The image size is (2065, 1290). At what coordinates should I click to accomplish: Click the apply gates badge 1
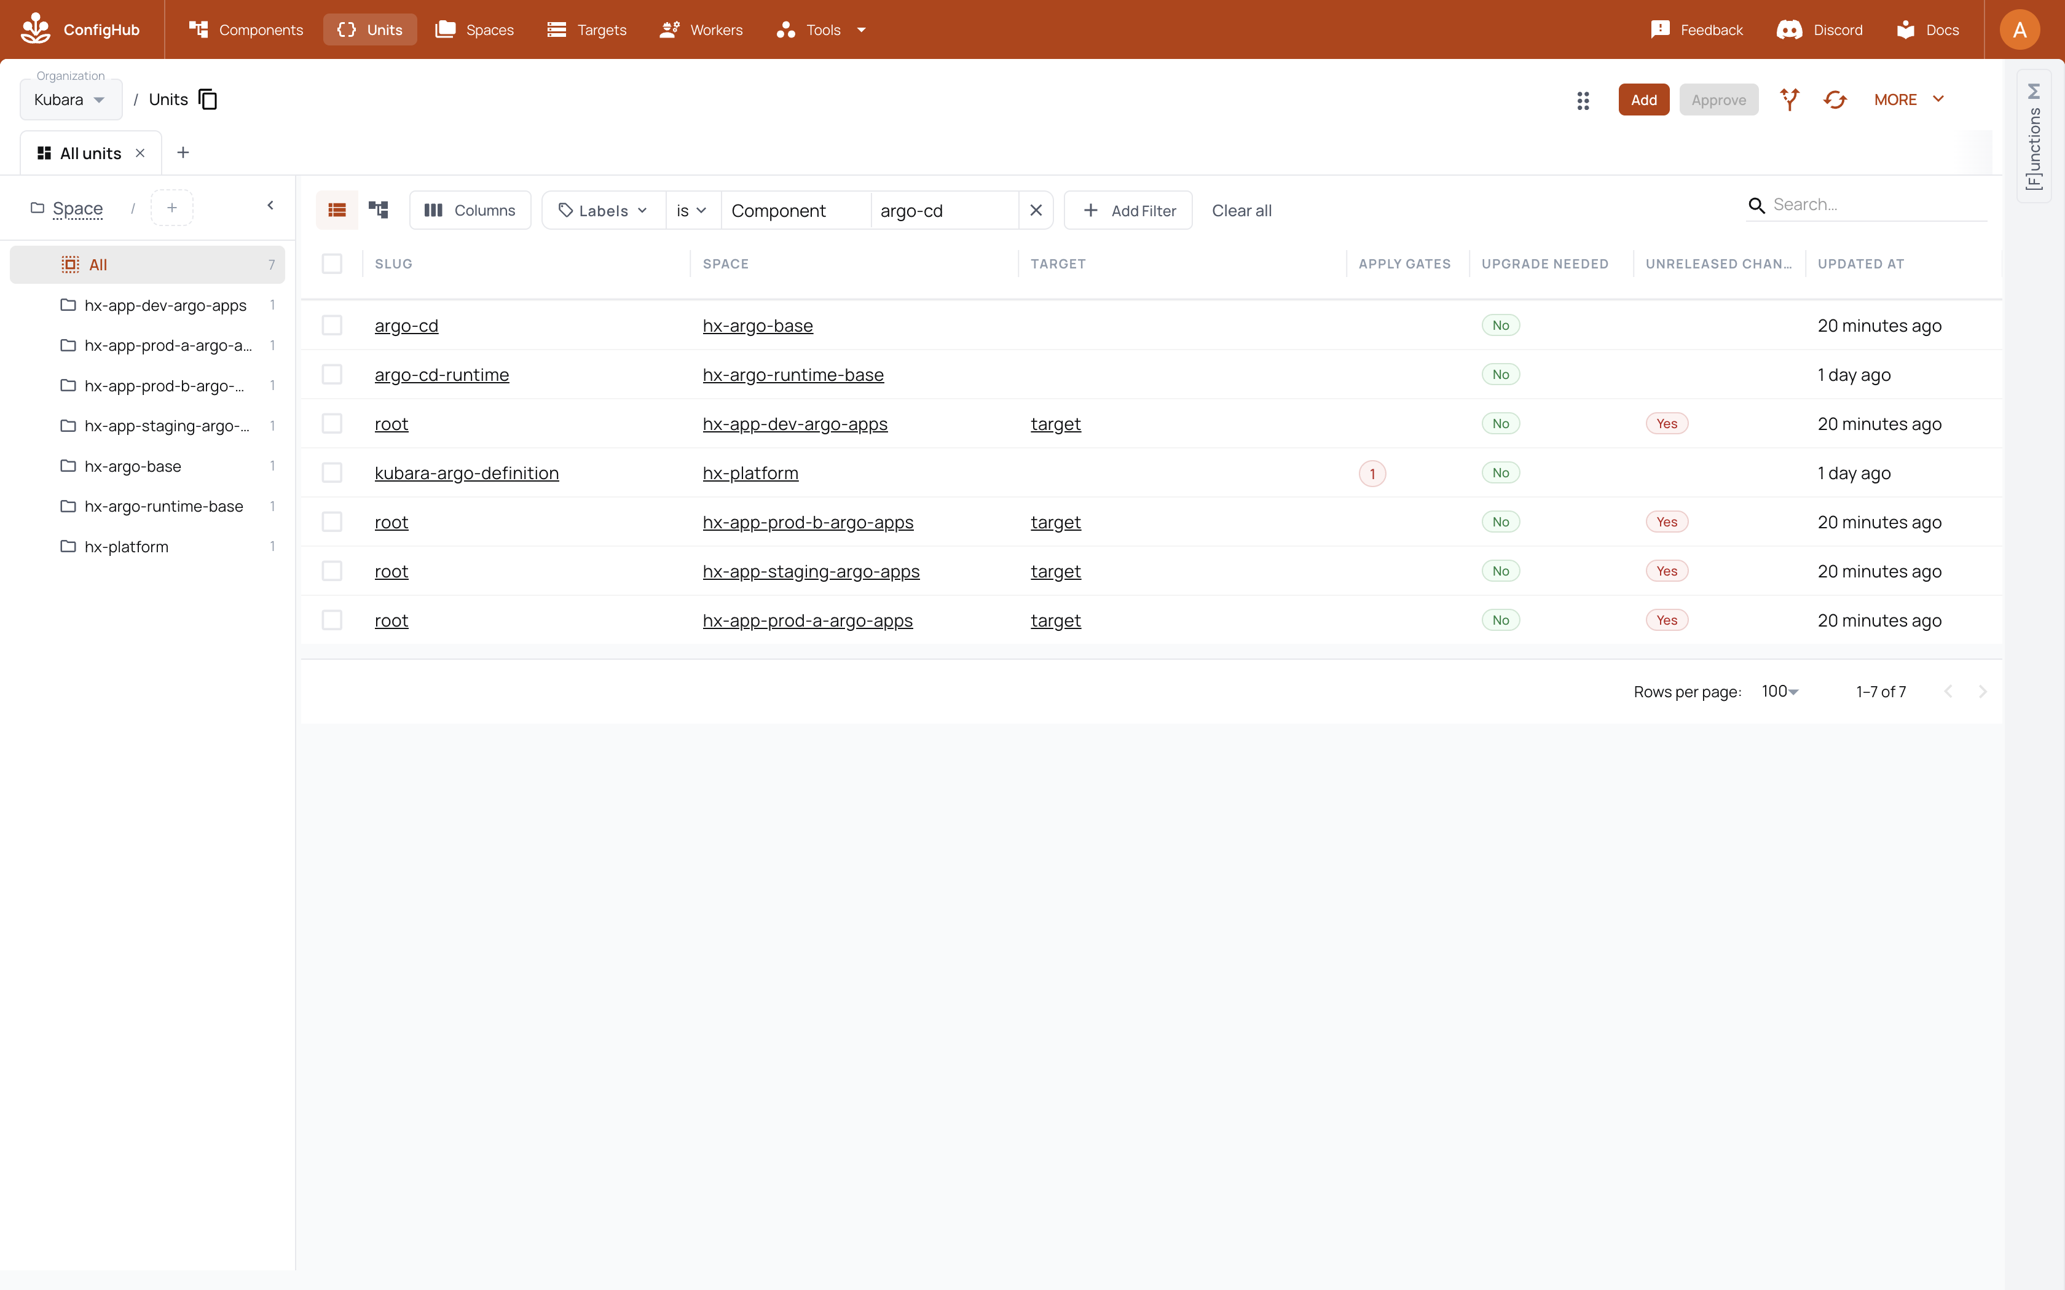click(x=1372, y=474)
